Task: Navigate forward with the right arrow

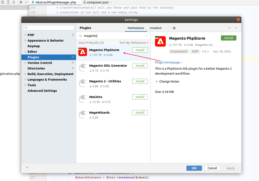Action: 235,28
